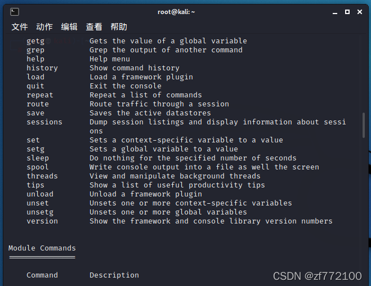Minimize the root@kali terminal window
The image size is (371, 286).
coord(335,12)
